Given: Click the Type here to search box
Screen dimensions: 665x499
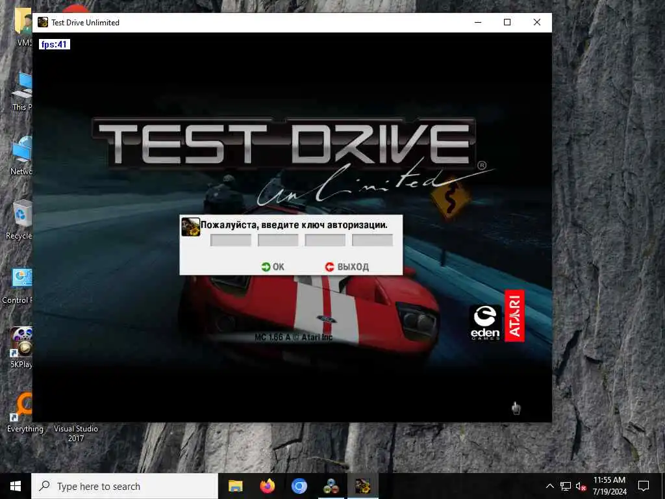Looking at the screenshot, I should [125, 486].
